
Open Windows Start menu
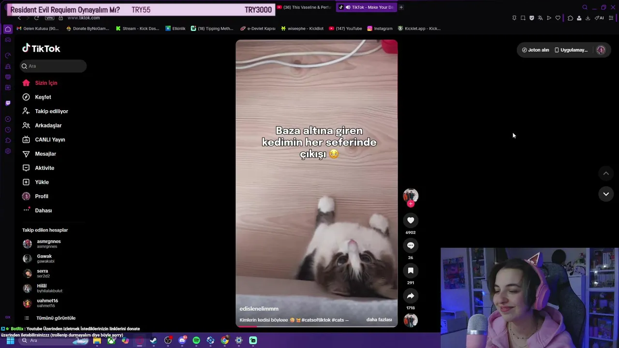point(10,340)
